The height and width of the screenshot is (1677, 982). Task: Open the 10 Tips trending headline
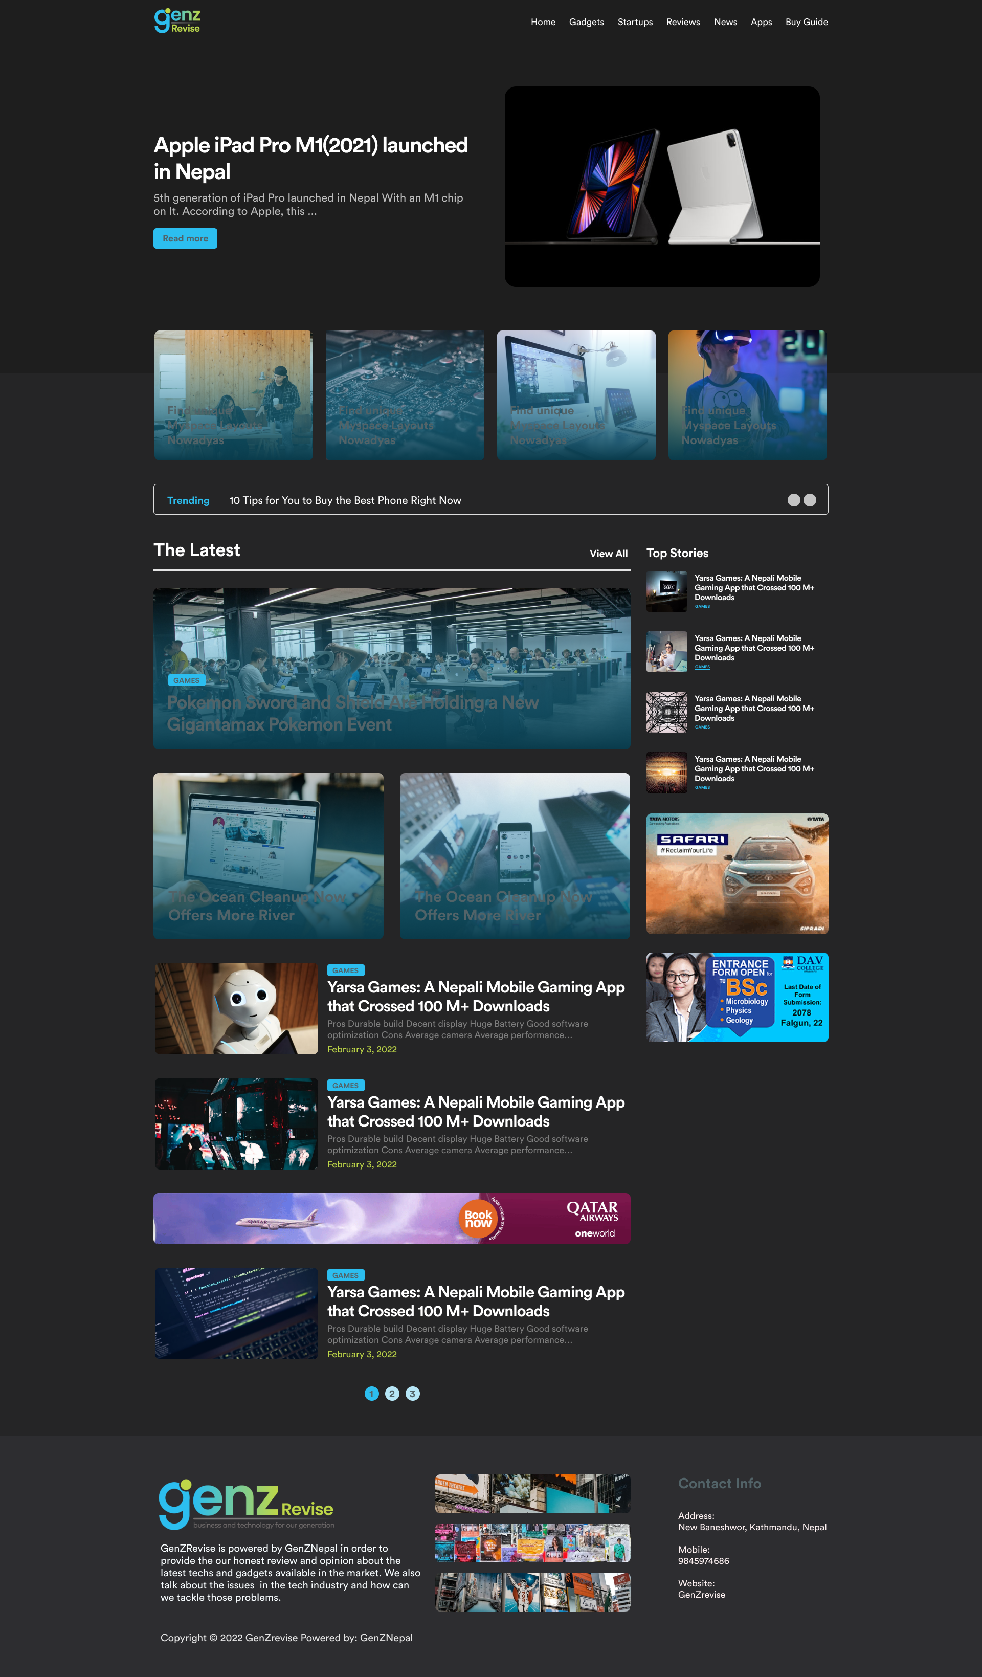point(345,500)
